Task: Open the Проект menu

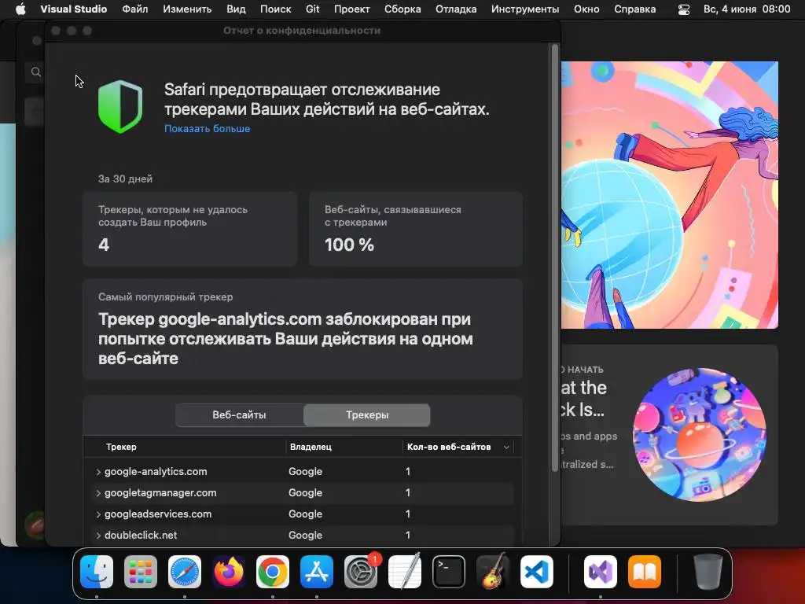Action: (x=351, y=9)
